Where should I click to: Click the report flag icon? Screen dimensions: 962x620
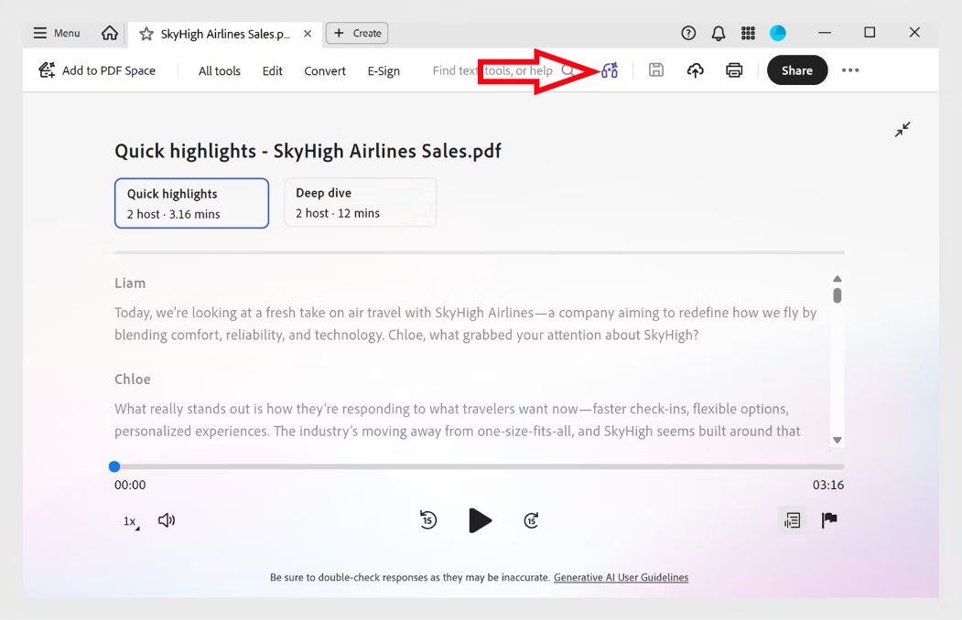pyautogui.click(x=829, y=520)
